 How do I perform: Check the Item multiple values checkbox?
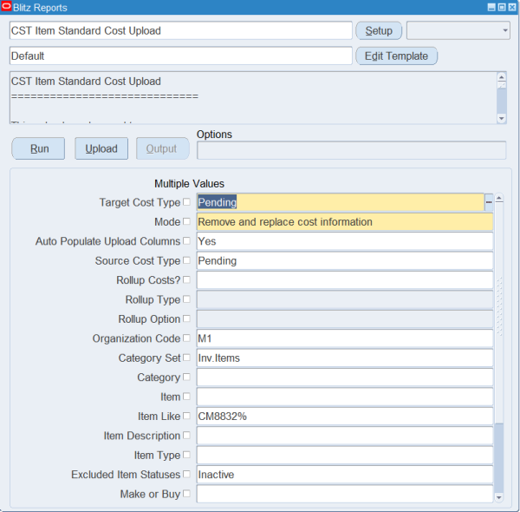(186, 396)
